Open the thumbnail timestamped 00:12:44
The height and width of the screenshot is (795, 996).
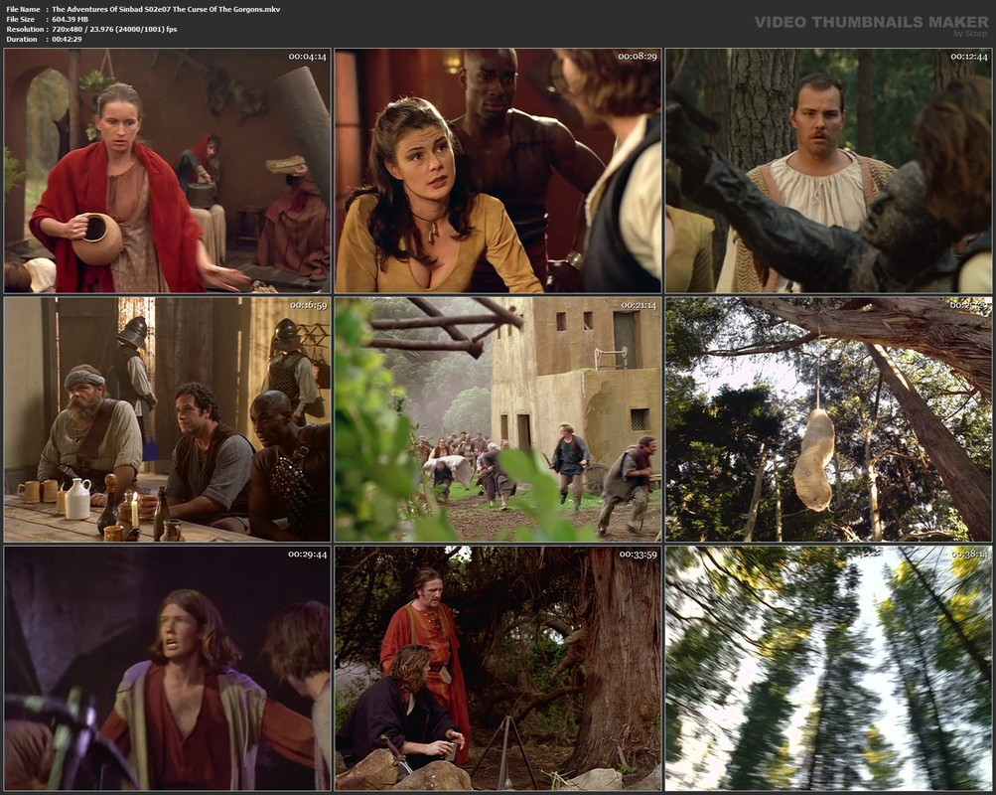tap(828, 171)
